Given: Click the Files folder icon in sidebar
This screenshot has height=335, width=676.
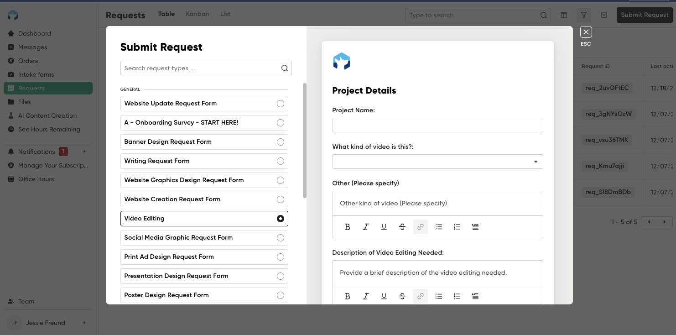Looking at the screenshot, I should point(11,102).
